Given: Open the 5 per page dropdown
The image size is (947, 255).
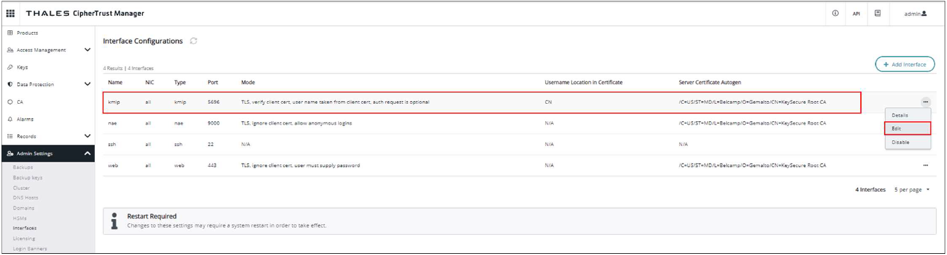Looking at the screenshot, I should coord(912,190).
